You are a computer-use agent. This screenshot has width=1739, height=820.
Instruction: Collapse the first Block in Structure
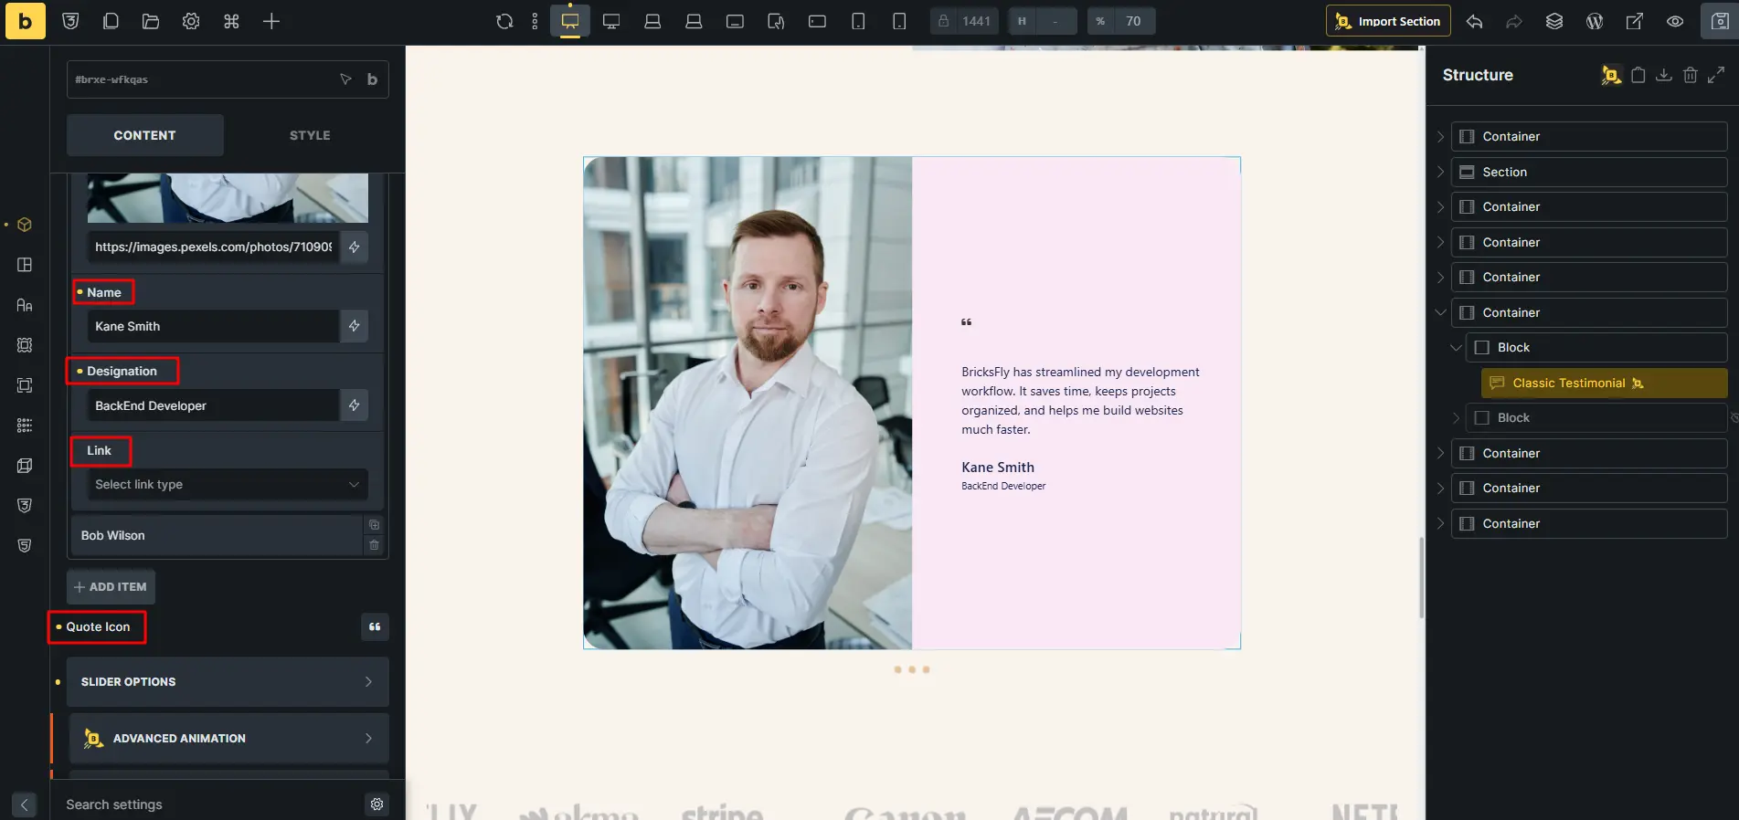click(x=1456, y=348)
